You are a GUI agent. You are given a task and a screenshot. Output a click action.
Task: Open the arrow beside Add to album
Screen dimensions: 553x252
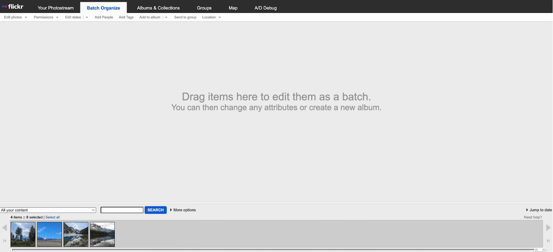[x=166, y=17]
